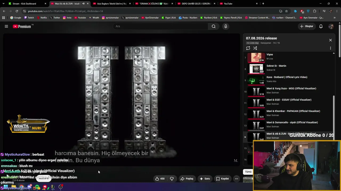The height and width of the screenshot is (191, 341).
Task: Save video with Kaydet
Action: [x=222, y=179]
